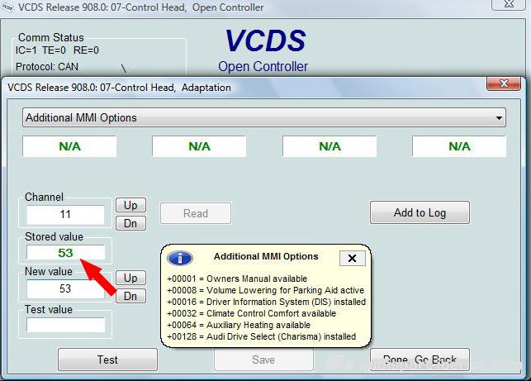Viewport: 531px width, 381px height.
Task: Close the Adaptation window
Action: click(504, 83)
